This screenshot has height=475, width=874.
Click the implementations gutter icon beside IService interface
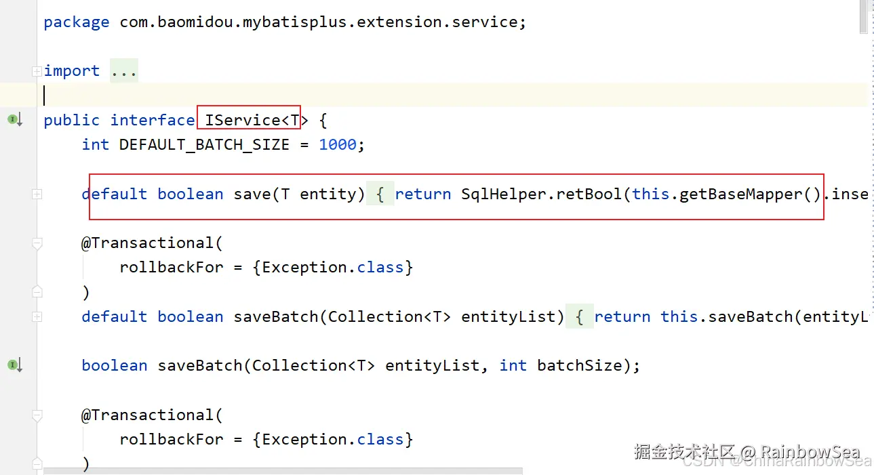[x=15, y=120]
